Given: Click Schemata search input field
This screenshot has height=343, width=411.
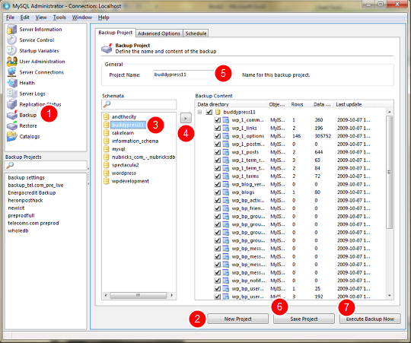Looking at the screenshot, I should [x=139, y=104].
